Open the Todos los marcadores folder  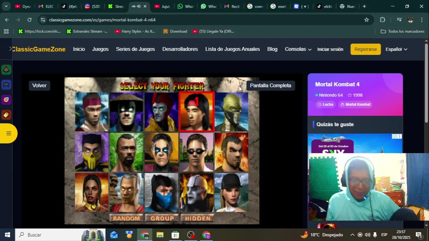pyautogui.click(x=402, y=31)
